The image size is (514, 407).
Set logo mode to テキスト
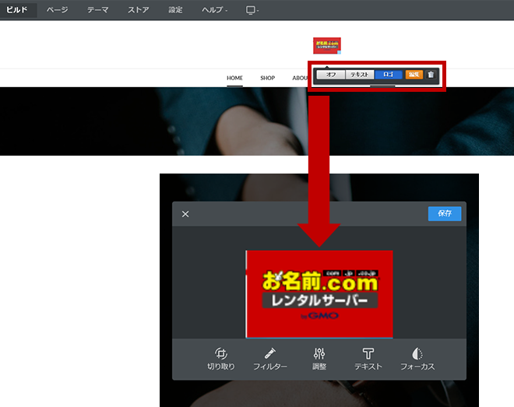(x=360, y=75)
